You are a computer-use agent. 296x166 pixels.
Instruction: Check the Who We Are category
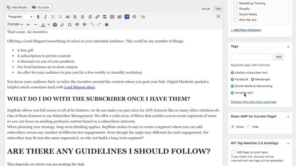(235, 20)
